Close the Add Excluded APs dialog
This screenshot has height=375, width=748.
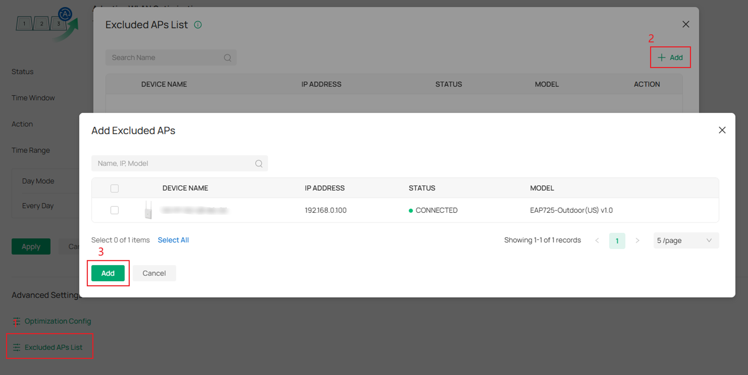coord(722,130)
